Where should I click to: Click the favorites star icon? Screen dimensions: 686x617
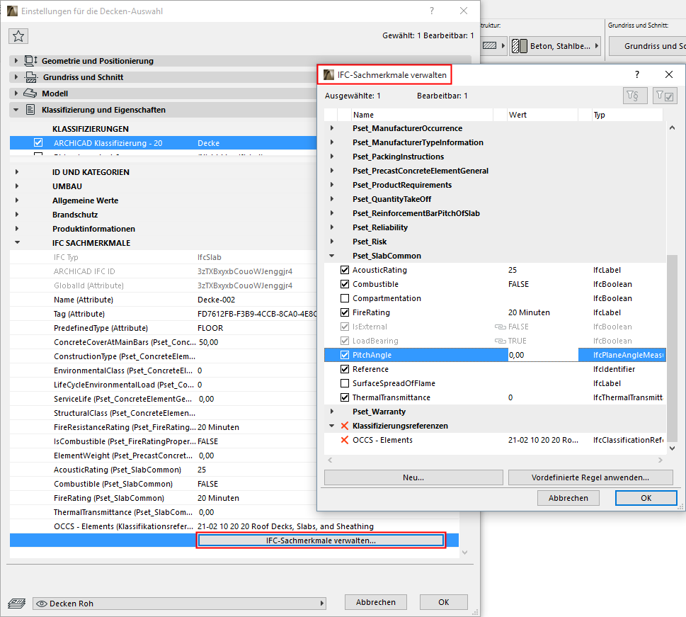tap(18, 35)
